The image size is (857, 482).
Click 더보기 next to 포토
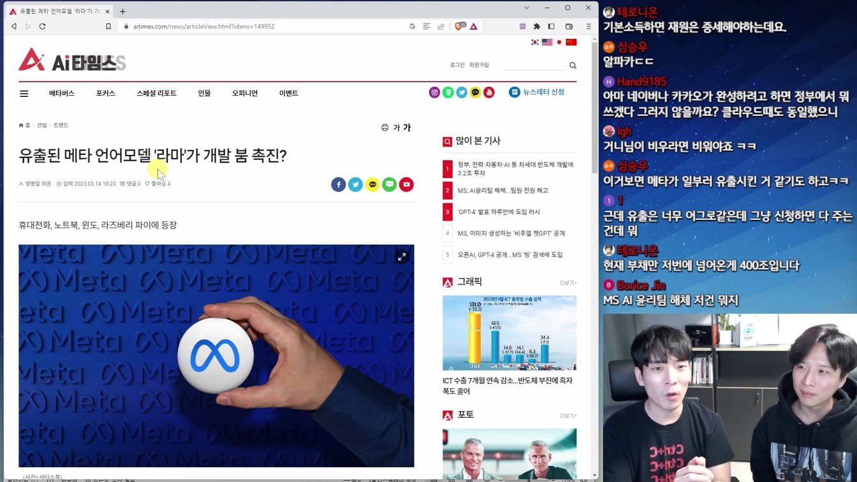(x=568, y=416)
